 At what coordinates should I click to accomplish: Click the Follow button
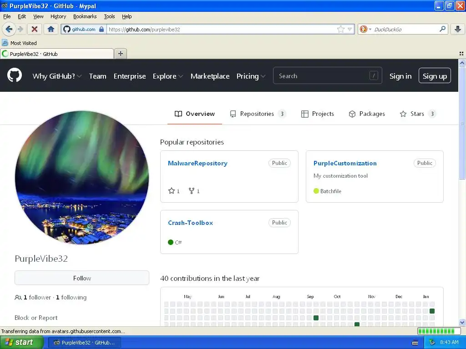click(82, 278)
